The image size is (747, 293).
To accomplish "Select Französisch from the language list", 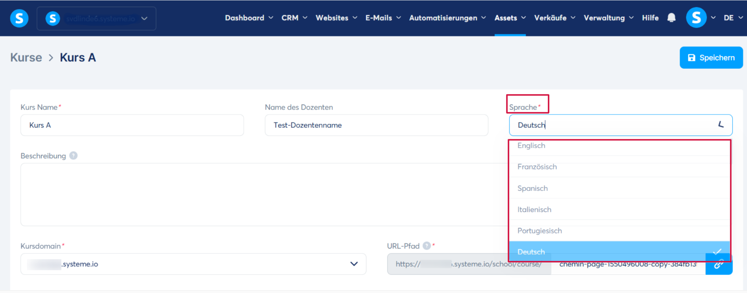I will point(620,167).
